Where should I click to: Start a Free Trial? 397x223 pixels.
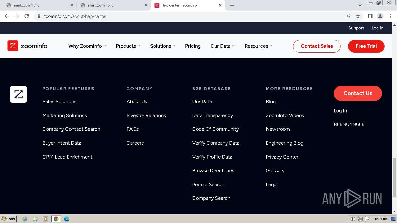point(366,46)
